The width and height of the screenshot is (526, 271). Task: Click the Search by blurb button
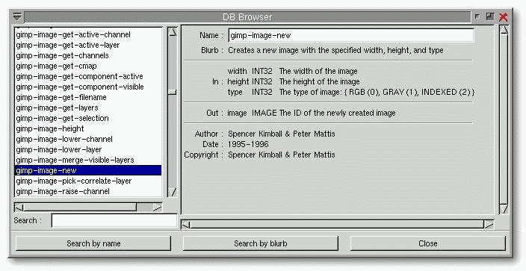[260, 243]
